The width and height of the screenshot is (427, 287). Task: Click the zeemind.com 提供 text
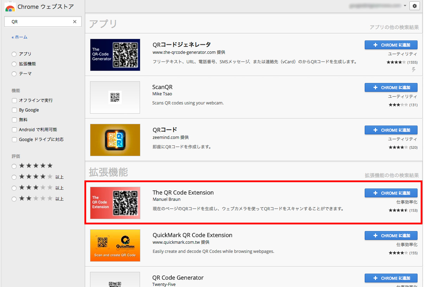tap(171, 138)
